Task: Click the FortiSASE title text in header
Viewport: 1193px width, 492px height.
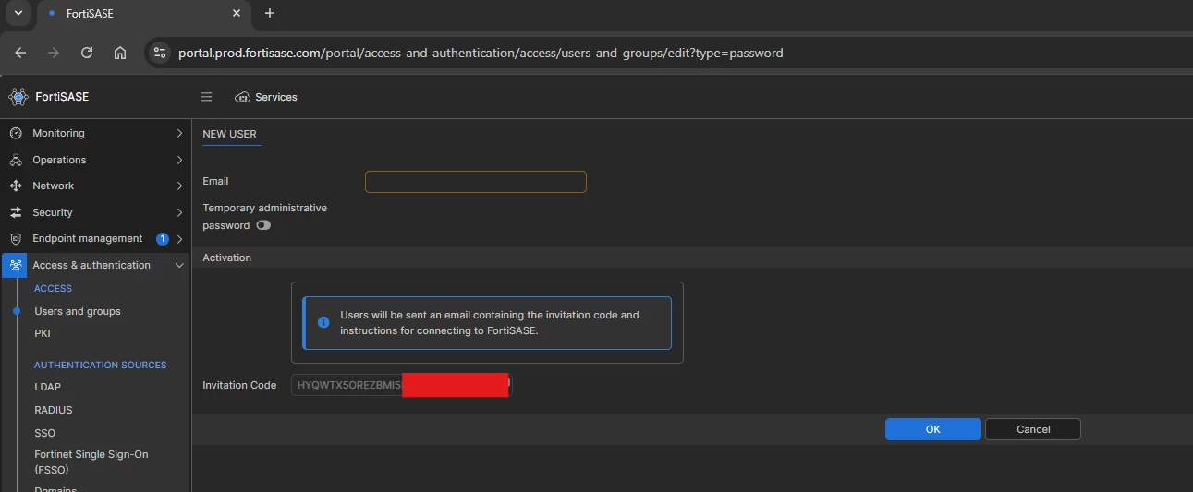Action: [x=62, y=97]
